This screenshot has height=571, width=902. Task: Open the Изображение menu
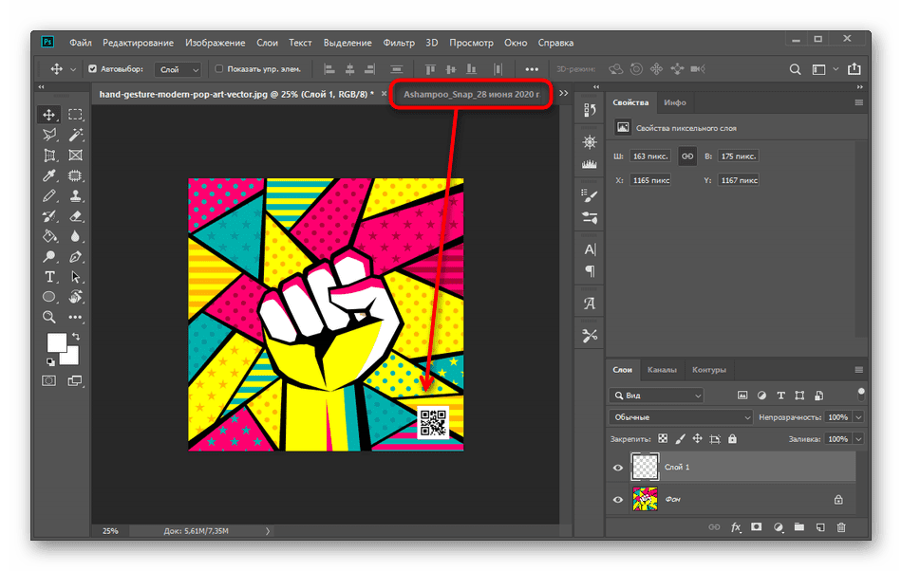pyautogui.click(x=216, y=43)
